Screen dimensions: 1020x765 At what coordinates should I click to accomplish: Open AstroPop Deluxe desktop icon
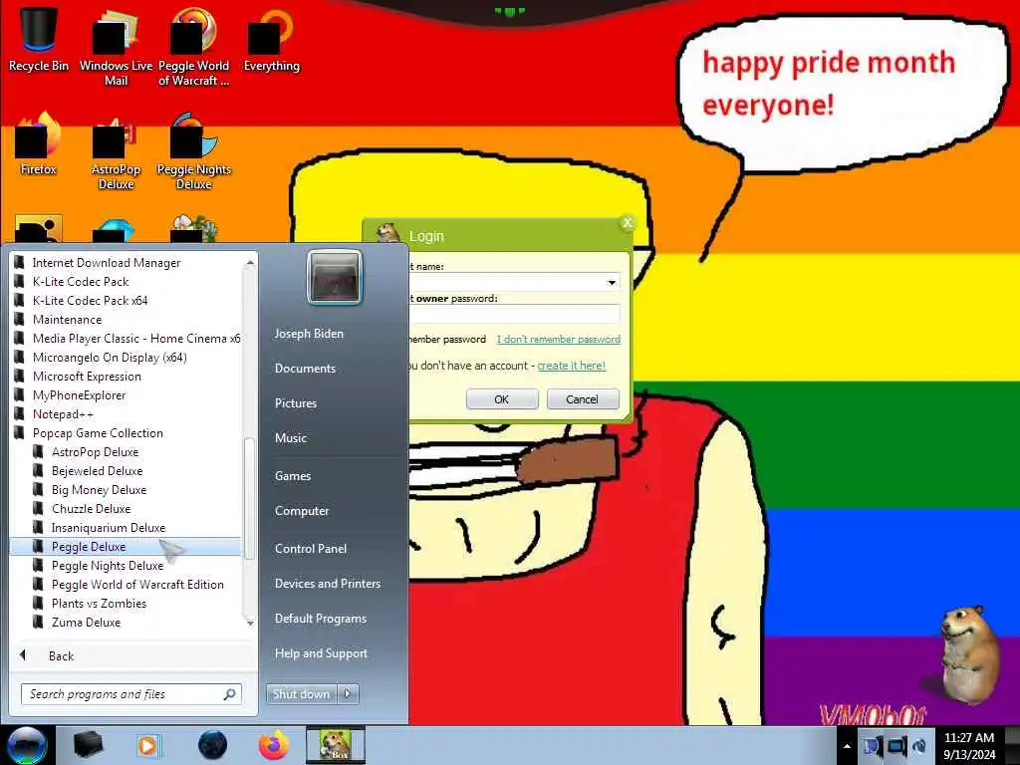coord(116,151)
